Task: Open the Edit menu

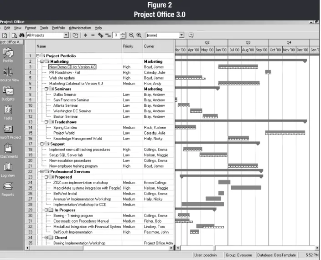Action: point(7,28)
